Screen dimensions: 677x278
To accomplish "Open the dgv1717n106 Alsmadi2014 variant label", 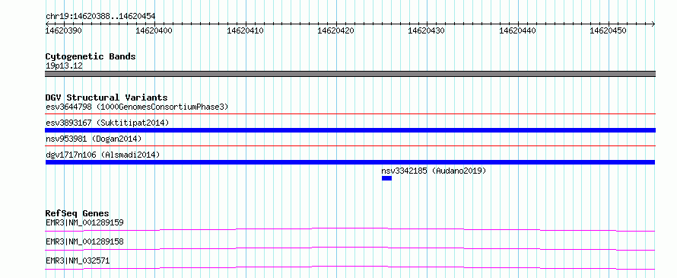I will pyautogui.click(x=103, y=155).
